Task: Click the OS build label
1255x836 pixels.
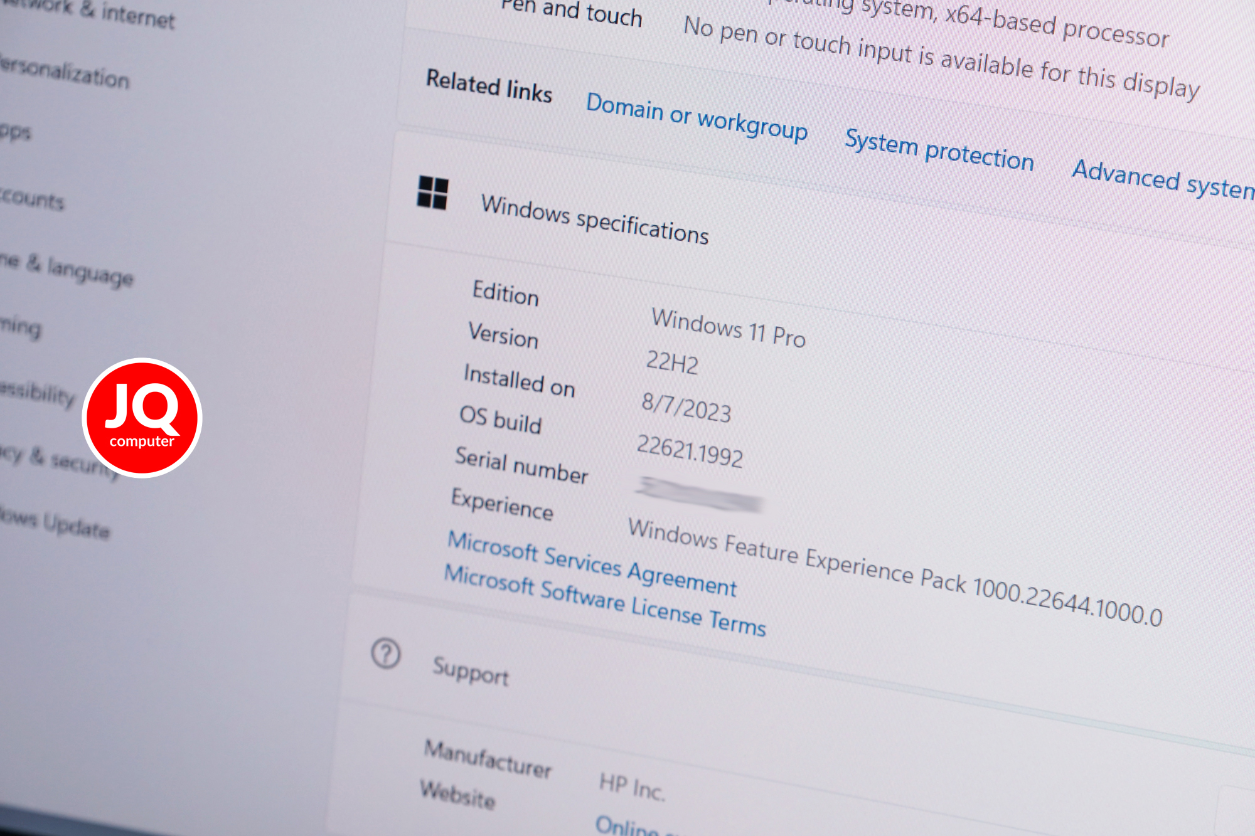Action: tap(500, 420)
